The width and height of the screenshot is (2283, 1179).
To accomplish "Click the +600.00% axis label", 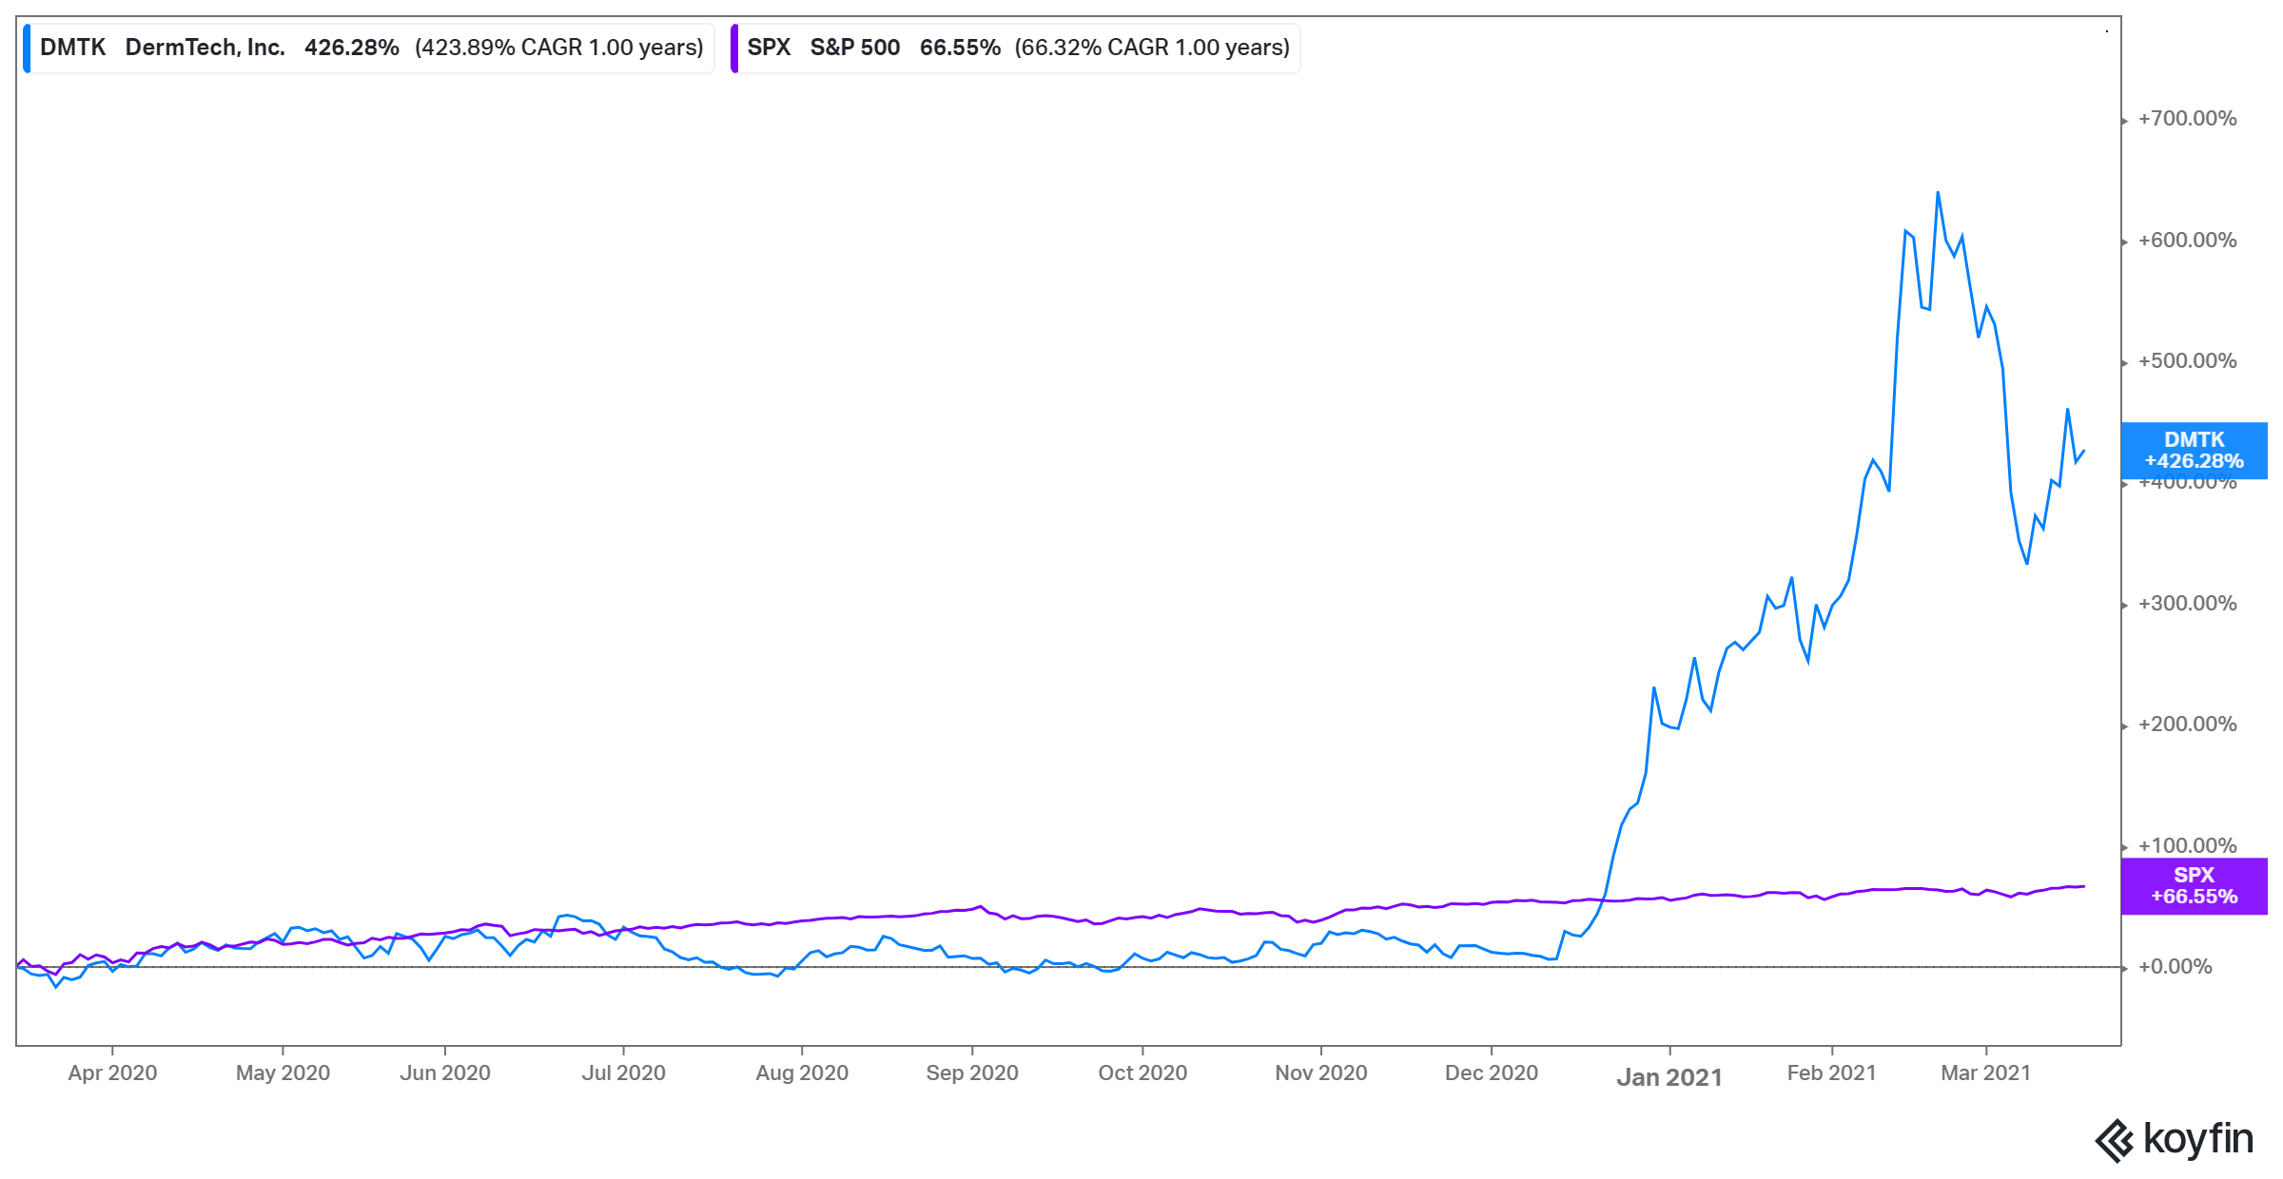I will tap(2187, 241).
